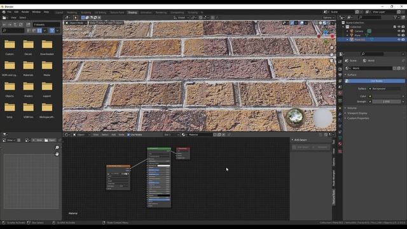Switch to rendered viewport shading
407x229 pixels.
tap(329, 23)
